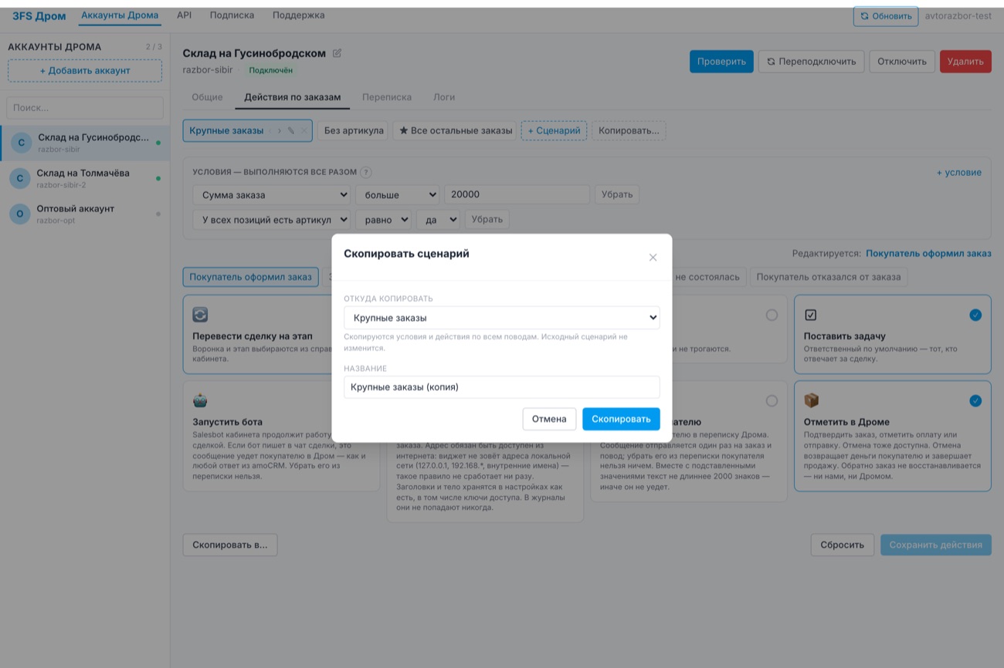Switch to the Переписка tab
The height and width of the screenshot is (668, 1004).
pyautogui.click(x=387, y=97)
